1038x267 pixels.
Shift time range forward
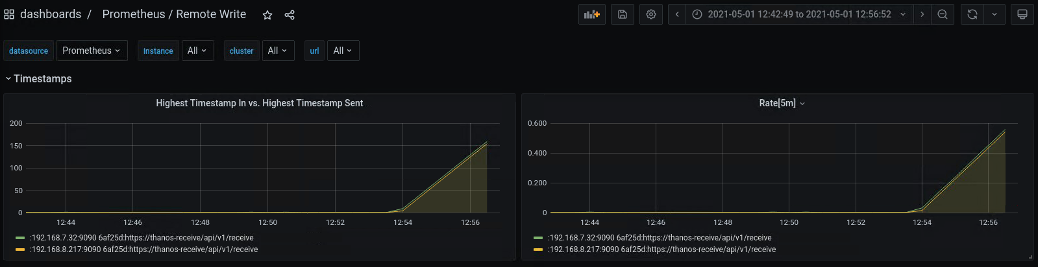coord(922,14)
